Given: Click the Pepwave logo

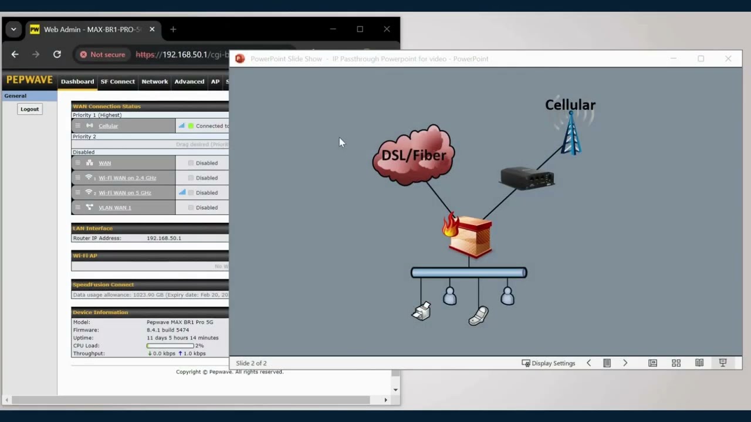Looking at the screenshot, I should pyautogui.click(x=29, y=80).
